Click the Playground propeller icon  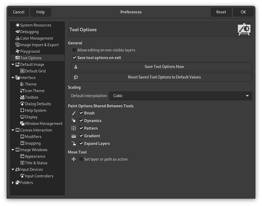17,51
